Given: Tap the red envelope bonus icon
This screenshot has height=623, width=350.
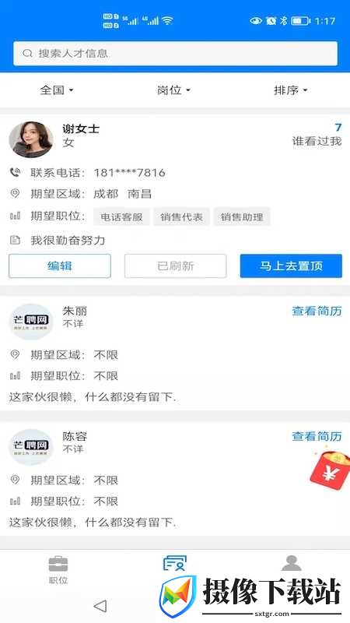Looking at the screenshot, I should click(330, 468).
